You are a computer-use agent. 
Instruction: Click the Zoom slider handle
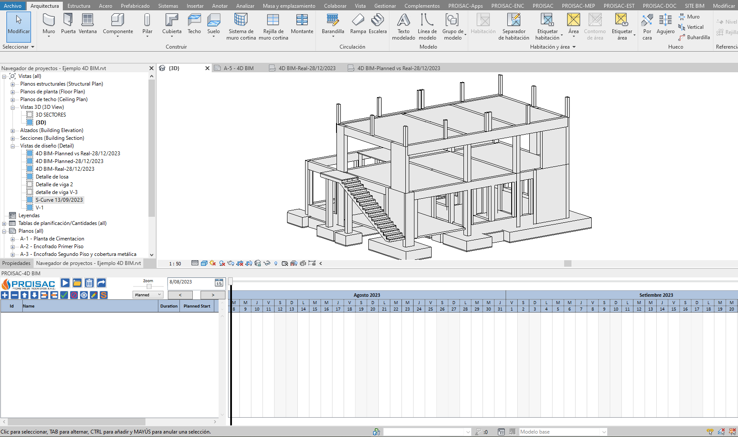(x=149, y=286)
